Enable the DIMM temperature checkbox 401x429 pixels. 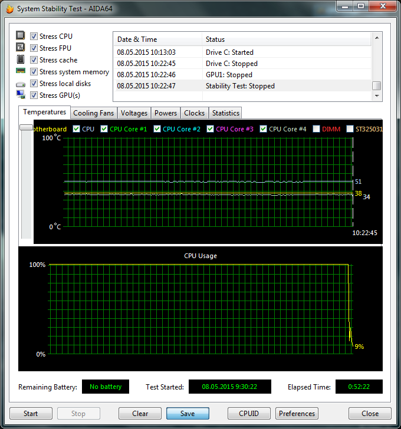click(317, 129)
